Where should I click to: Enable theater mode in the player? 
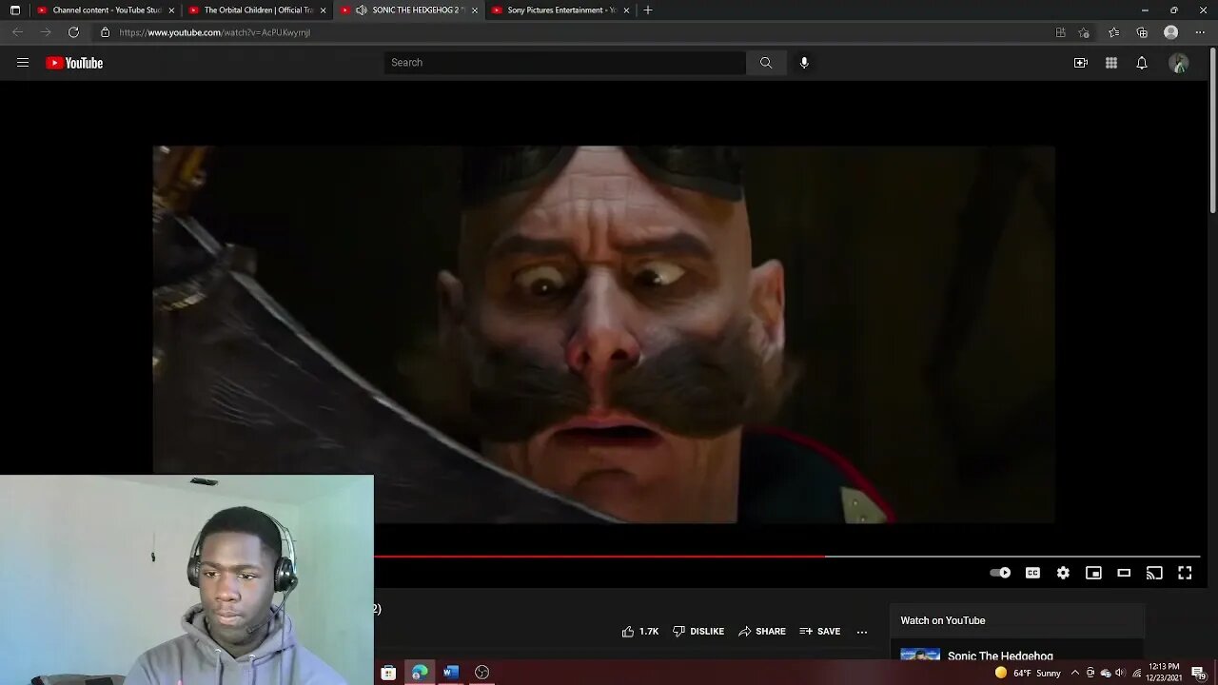tap(1124, 573)
